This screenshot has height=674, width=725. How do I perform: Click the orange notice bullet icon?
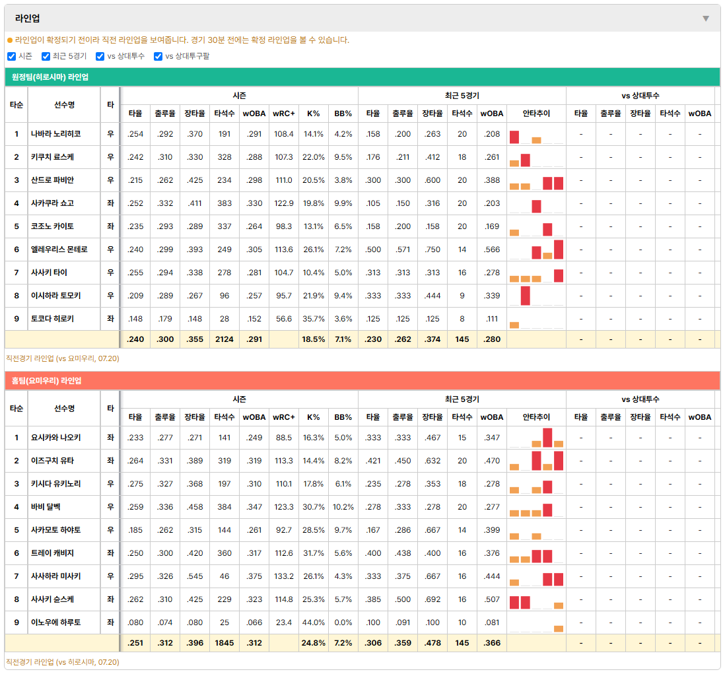click(10, 40)
